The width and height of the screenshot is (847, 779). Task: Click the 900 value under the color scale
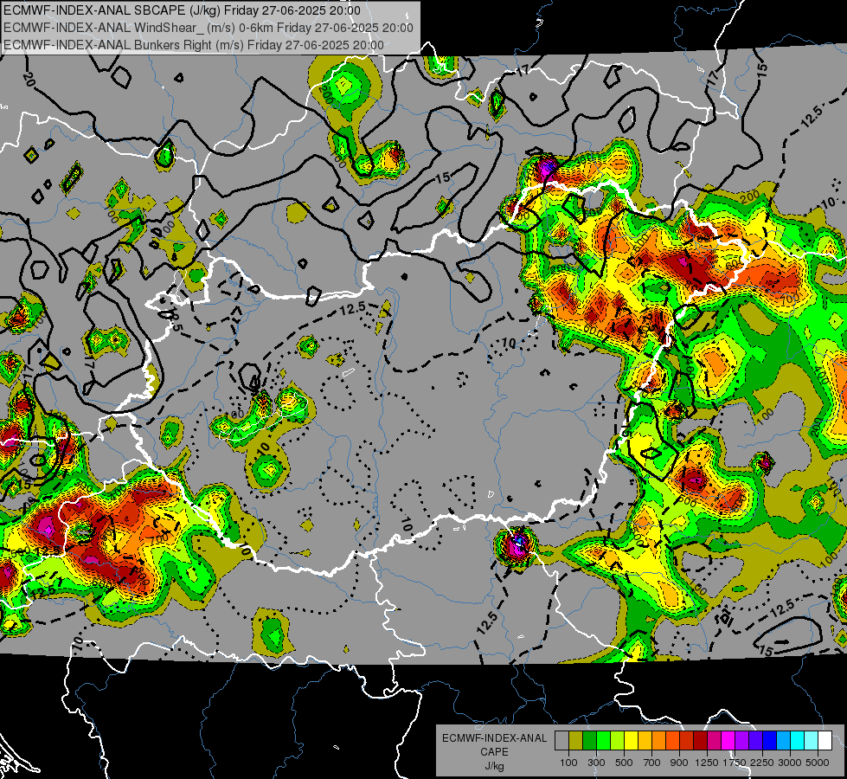679,763
